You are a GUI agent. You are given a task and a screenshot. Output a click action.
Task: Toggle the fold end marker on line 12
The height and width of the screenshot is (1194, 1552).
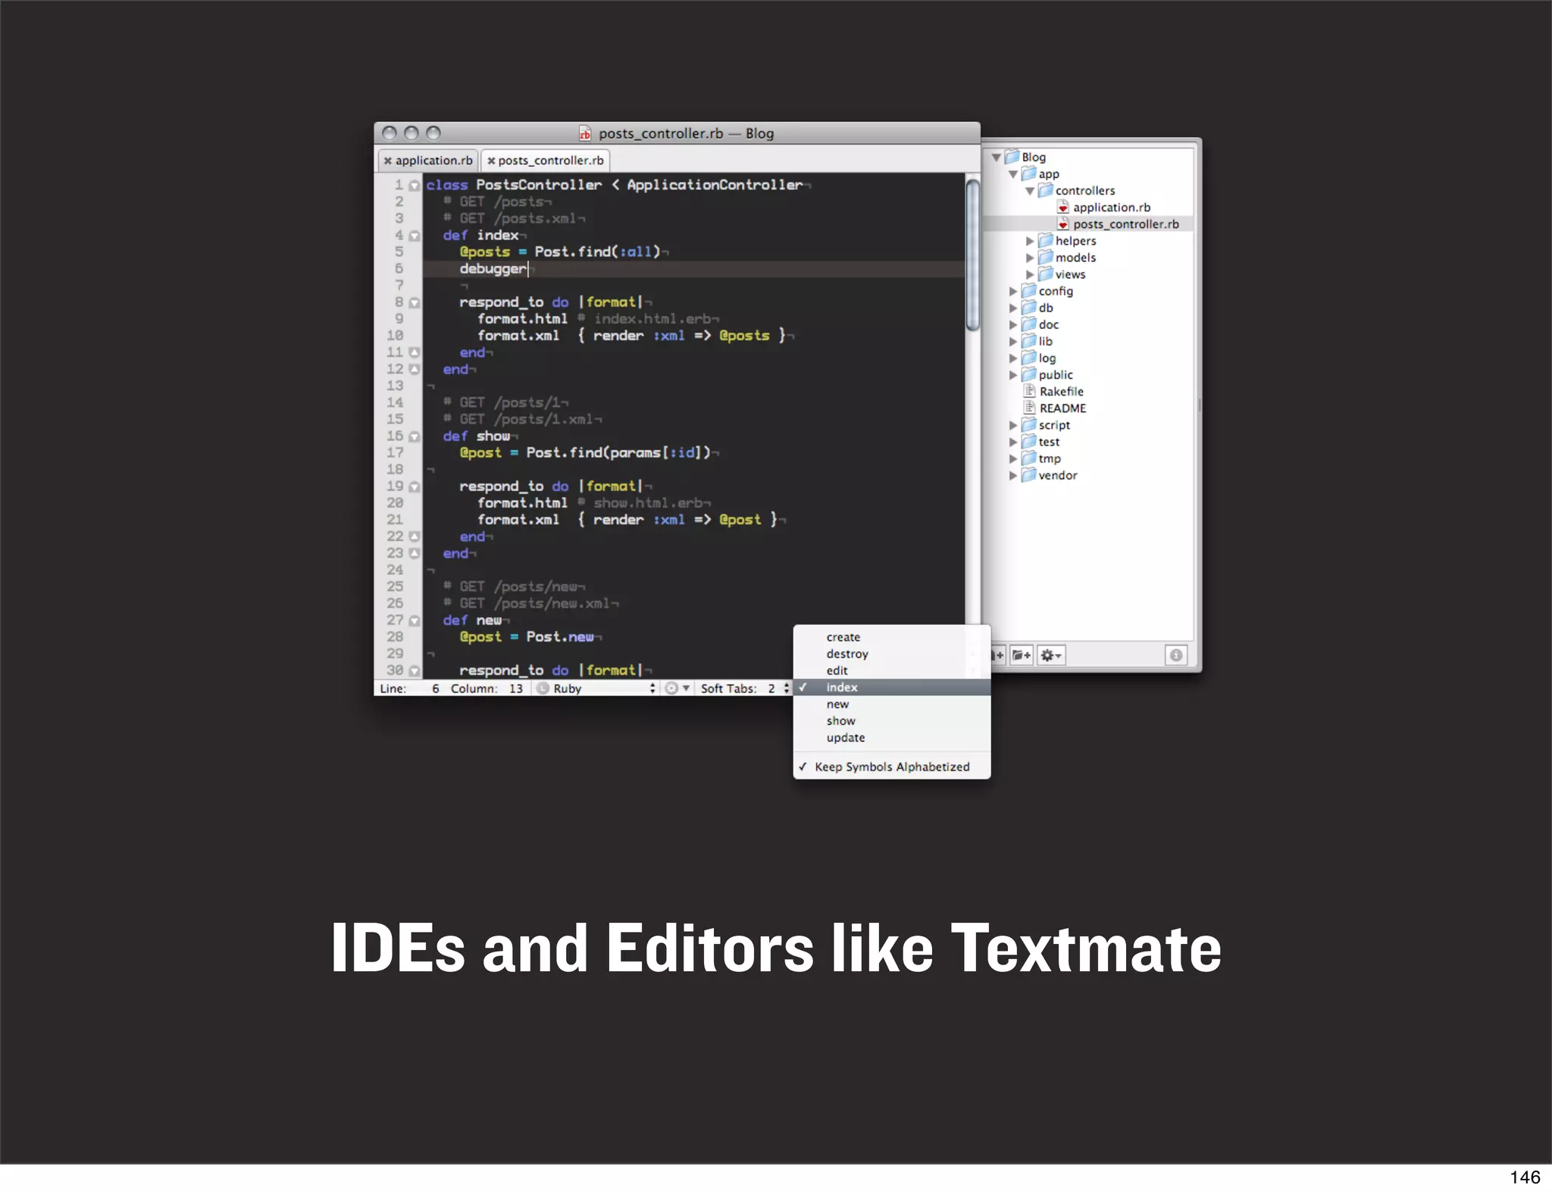point(414,369)
